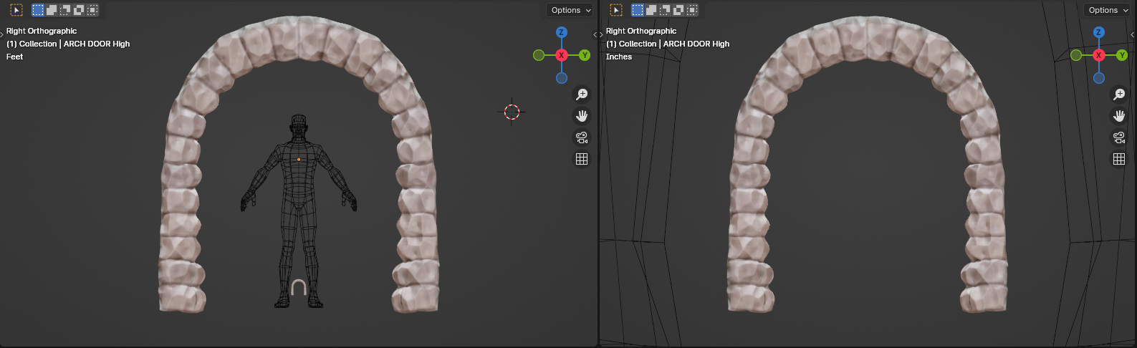This screenshot has width=1137, height=348.
Task: Click the 'Feet' label in left viewport
Action: [x=15, y=57]
